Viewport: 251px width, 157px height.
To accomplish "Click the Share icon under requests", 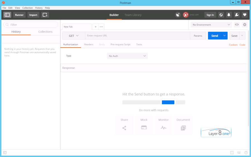I will [x=124, y=128].
